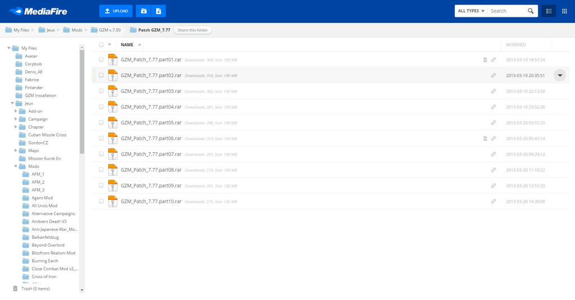Check the box for GZM_Patch_7.77.part05.rar
This screenshot has height=300, width=575.
tap(101, 122)
